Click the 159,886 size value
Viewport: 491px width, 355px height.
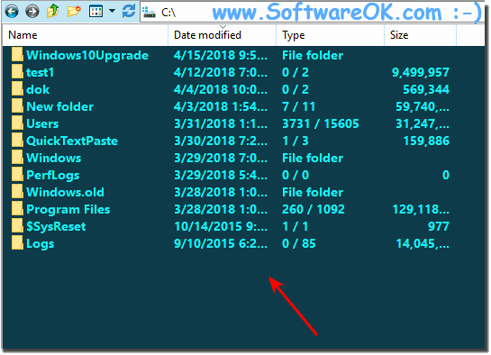click(x=426, y=141)
